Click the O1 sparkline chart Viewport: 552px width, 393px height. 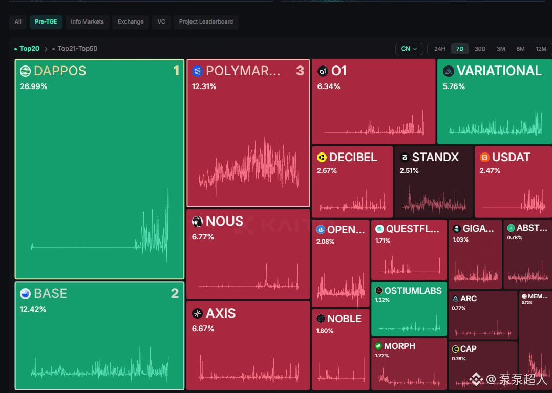pos(374,123)
